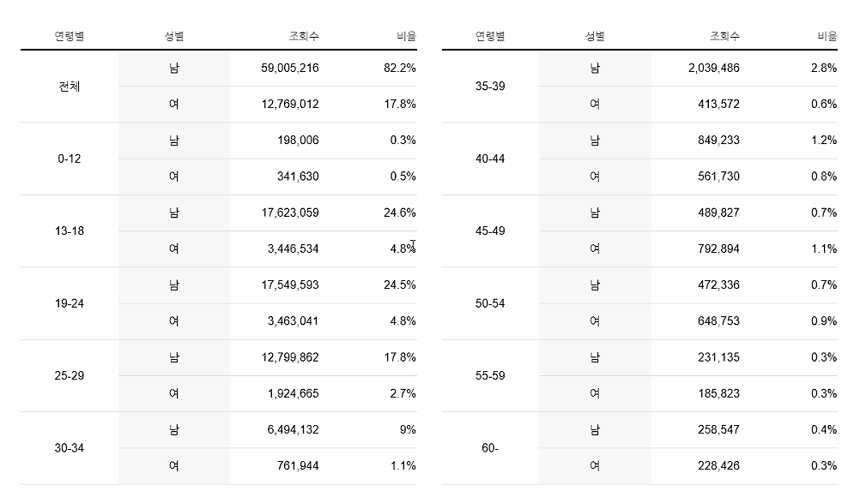The width and height of the screenshot is (860, 503).
Task: Select the 30-34 age group cell
Action: point(70,448)
